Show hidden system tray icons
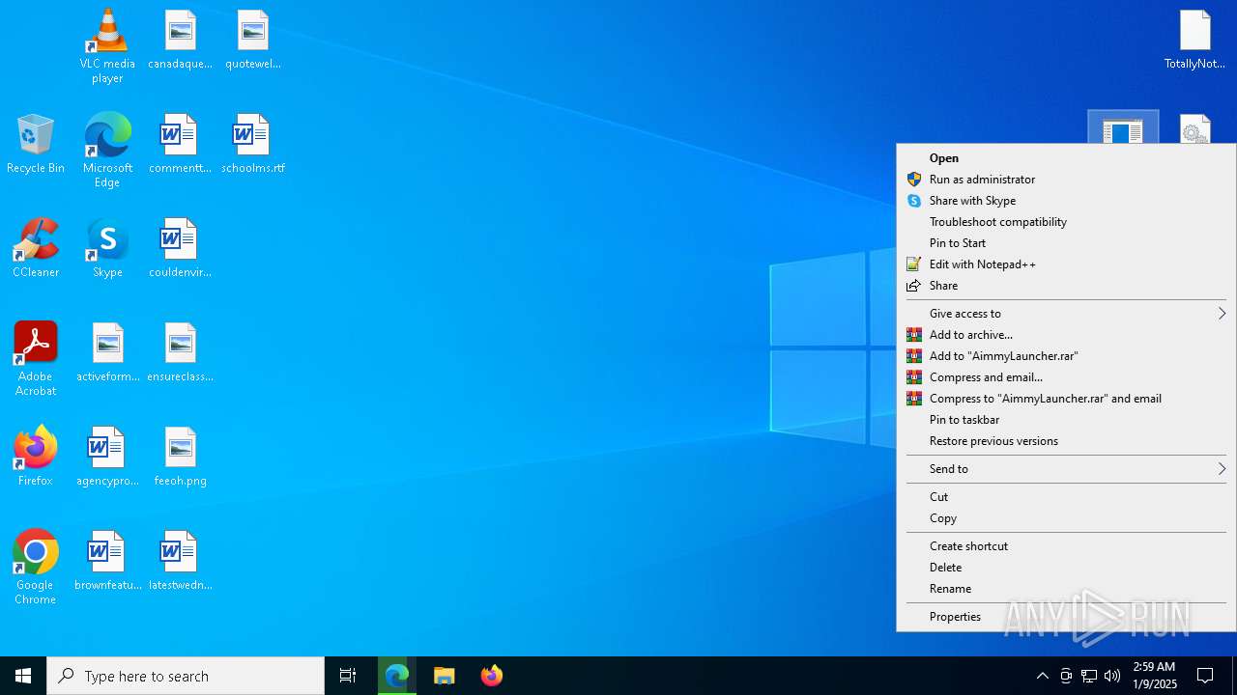Screen dimensions: 1237x695 tap(1042, 676)
